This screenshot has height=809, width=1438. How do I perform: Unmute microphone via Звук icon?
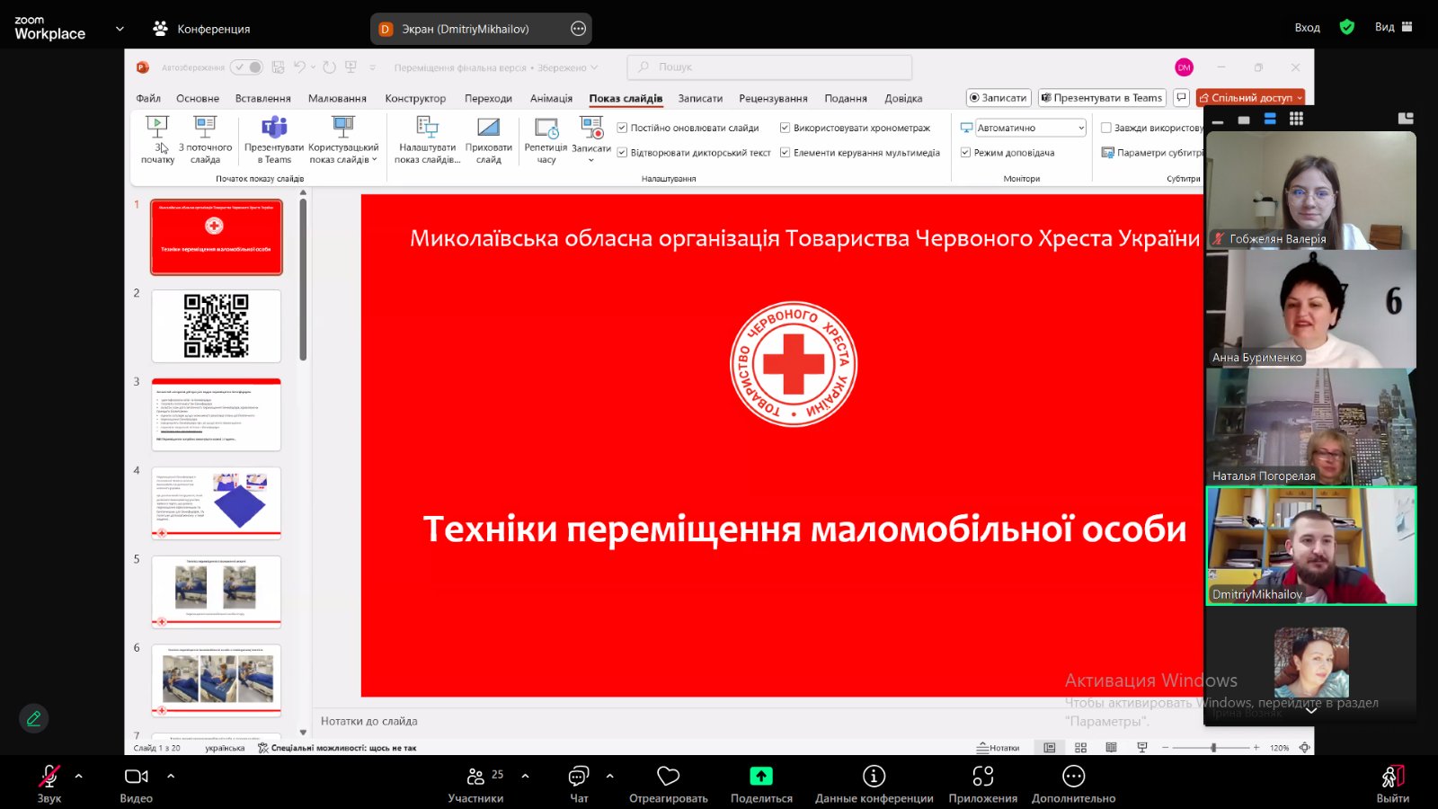(x=49, y=777)
